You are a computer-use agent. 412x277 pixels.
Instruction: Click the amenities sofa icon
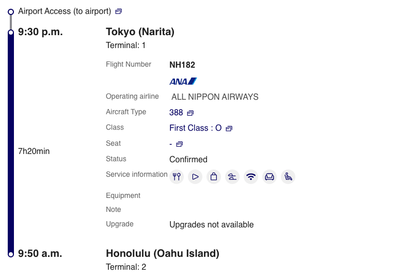point(270,177)
